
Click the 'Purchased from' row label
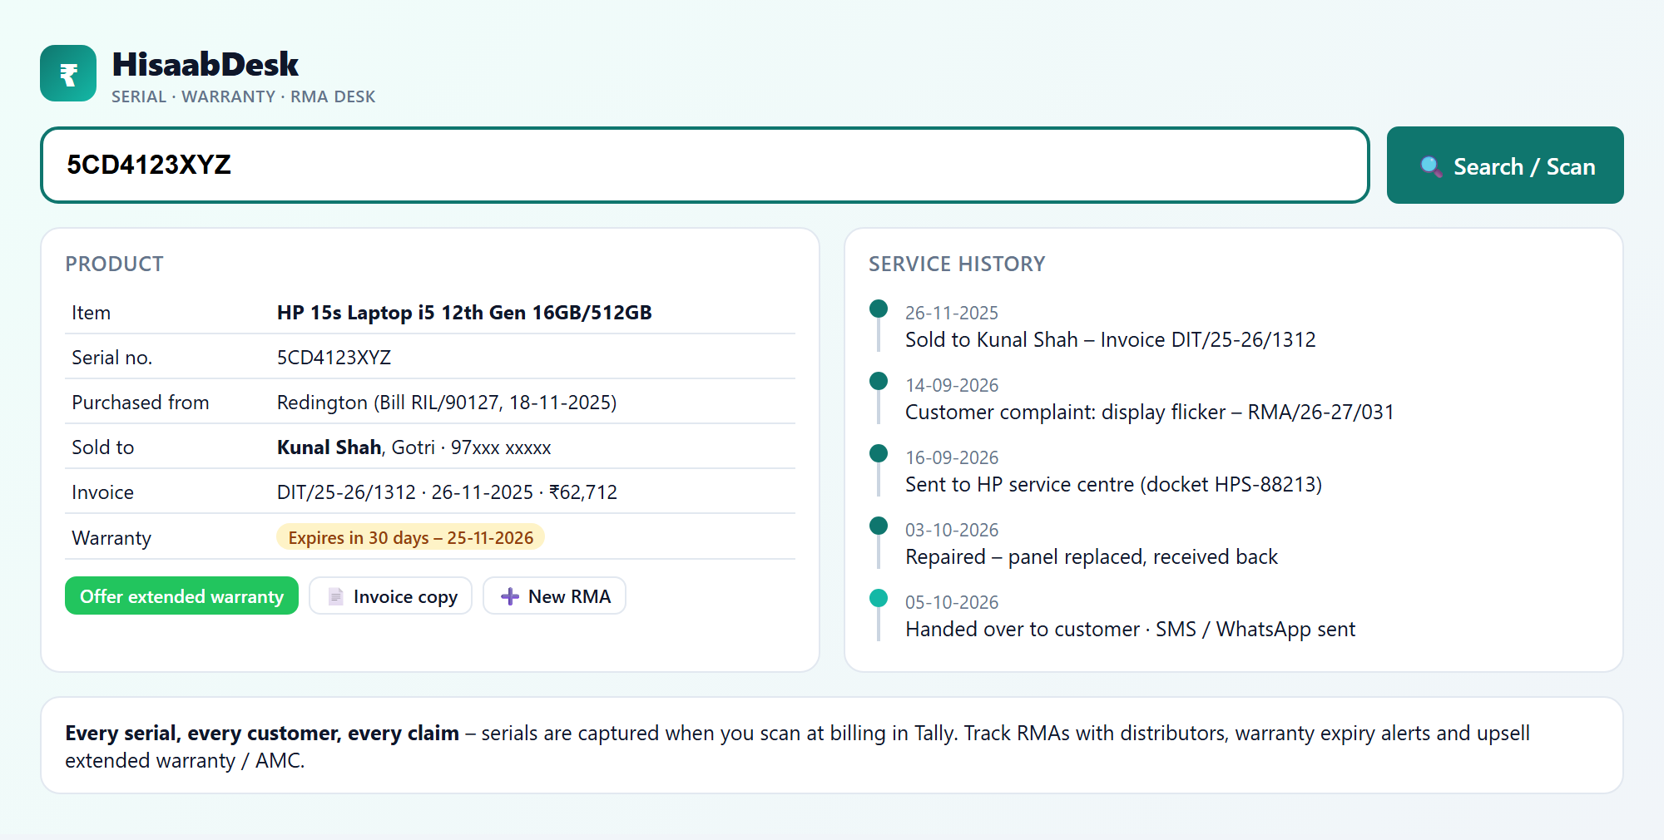pyautogui.click(x=140, y=403)
